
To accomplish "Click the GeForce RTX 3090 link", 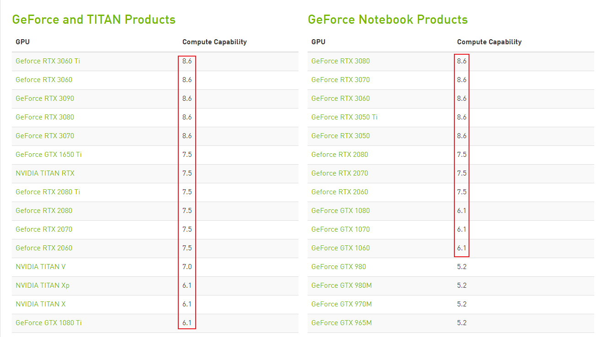I will 45,99.
